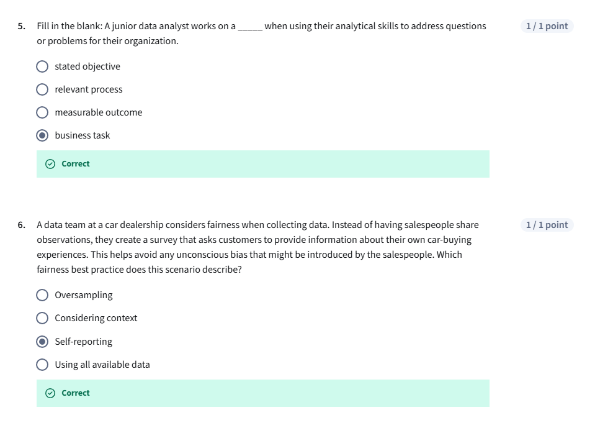Image resolution: width=595 pixels, height=428 pixels.
Task: Click the selected "business task" radio circle
Action: tap(42, 135)
